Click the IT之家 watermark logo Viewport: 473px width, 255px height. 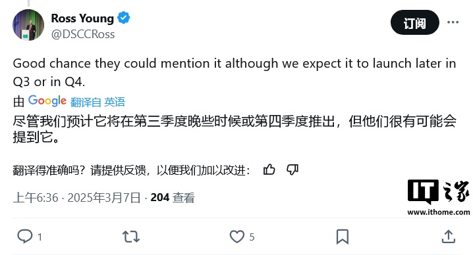coord(439,191)
